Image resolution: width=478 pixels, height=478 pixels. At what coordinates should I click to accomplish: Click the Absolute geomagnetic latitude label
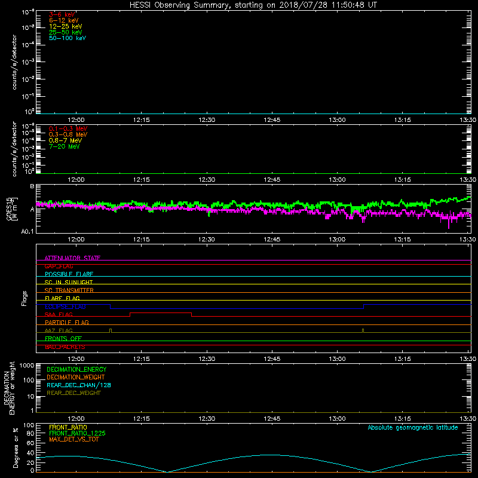click(413, 427)
